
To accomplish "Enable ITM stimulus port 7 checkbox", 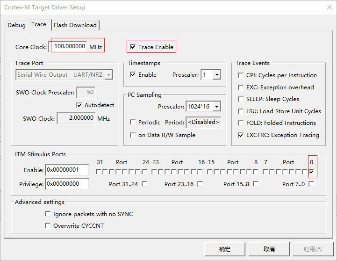I will coord(265,172).
